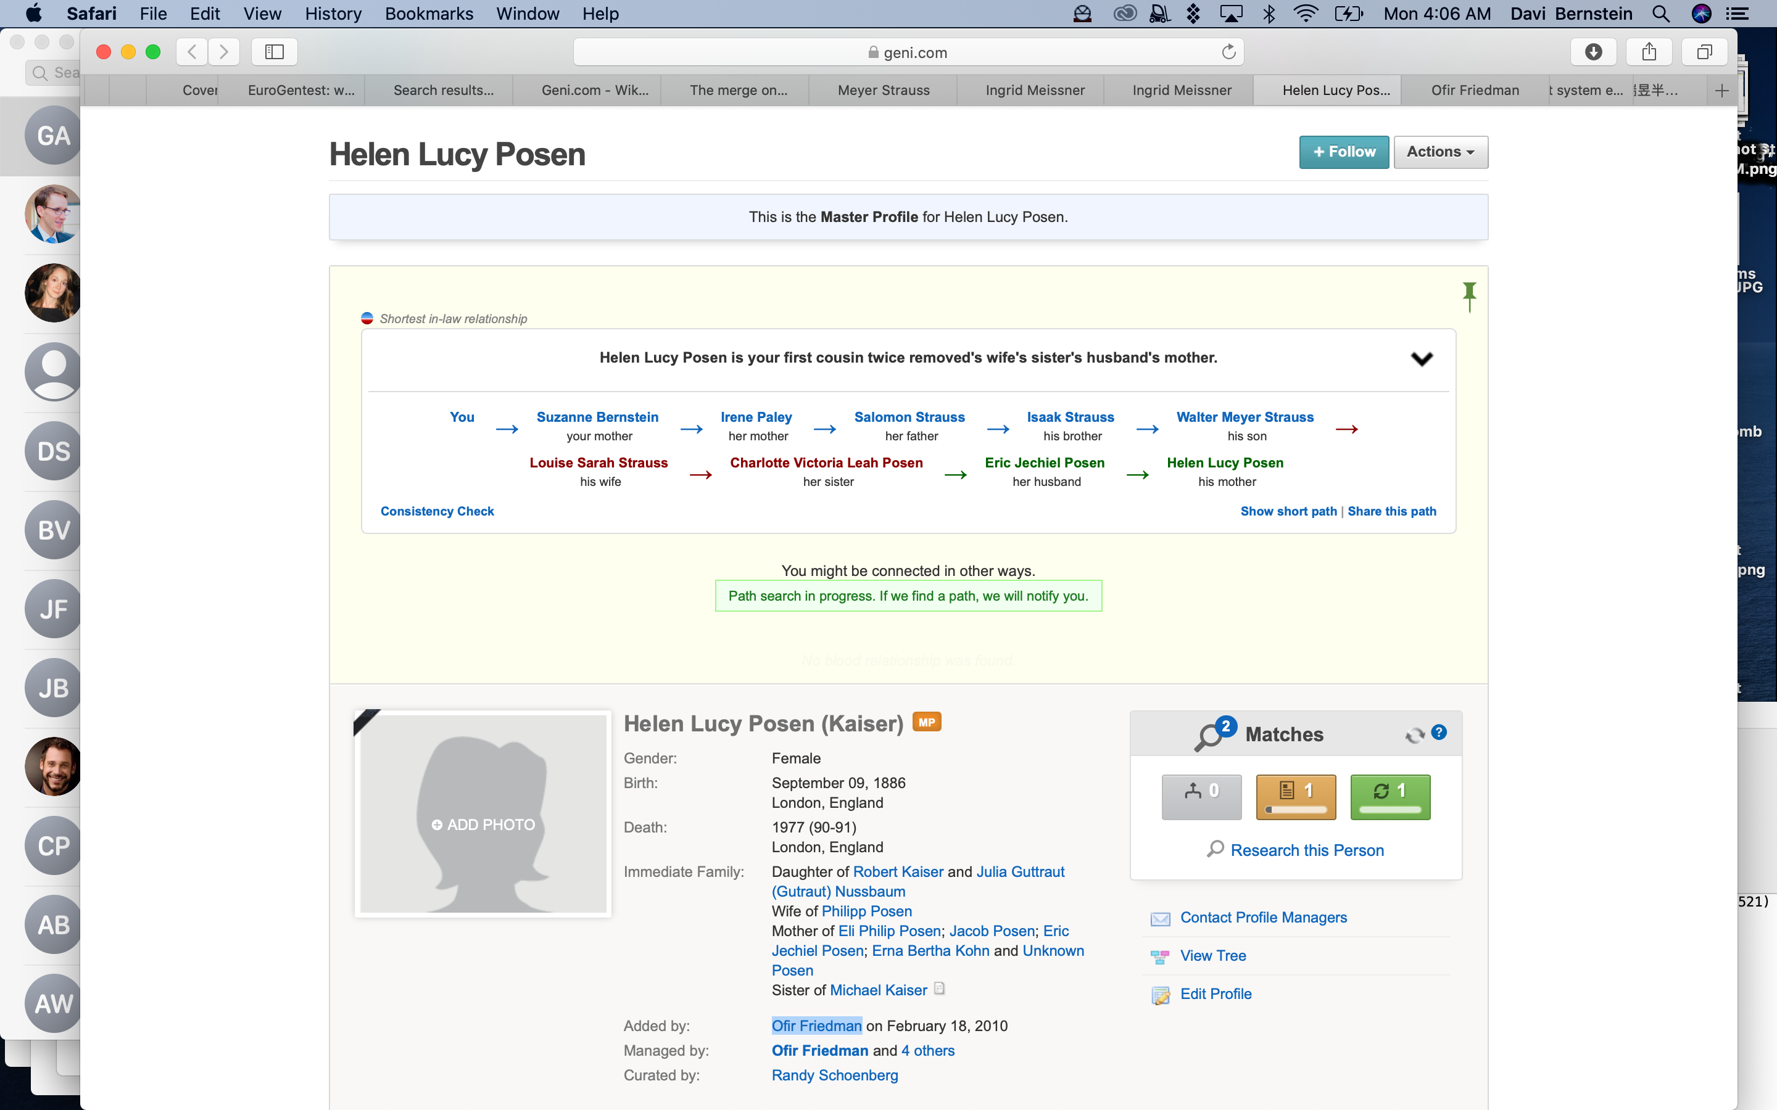Open Safari downloads icon
The width and height of the screenshot is (1777, 1110).
click(1593, 51)
